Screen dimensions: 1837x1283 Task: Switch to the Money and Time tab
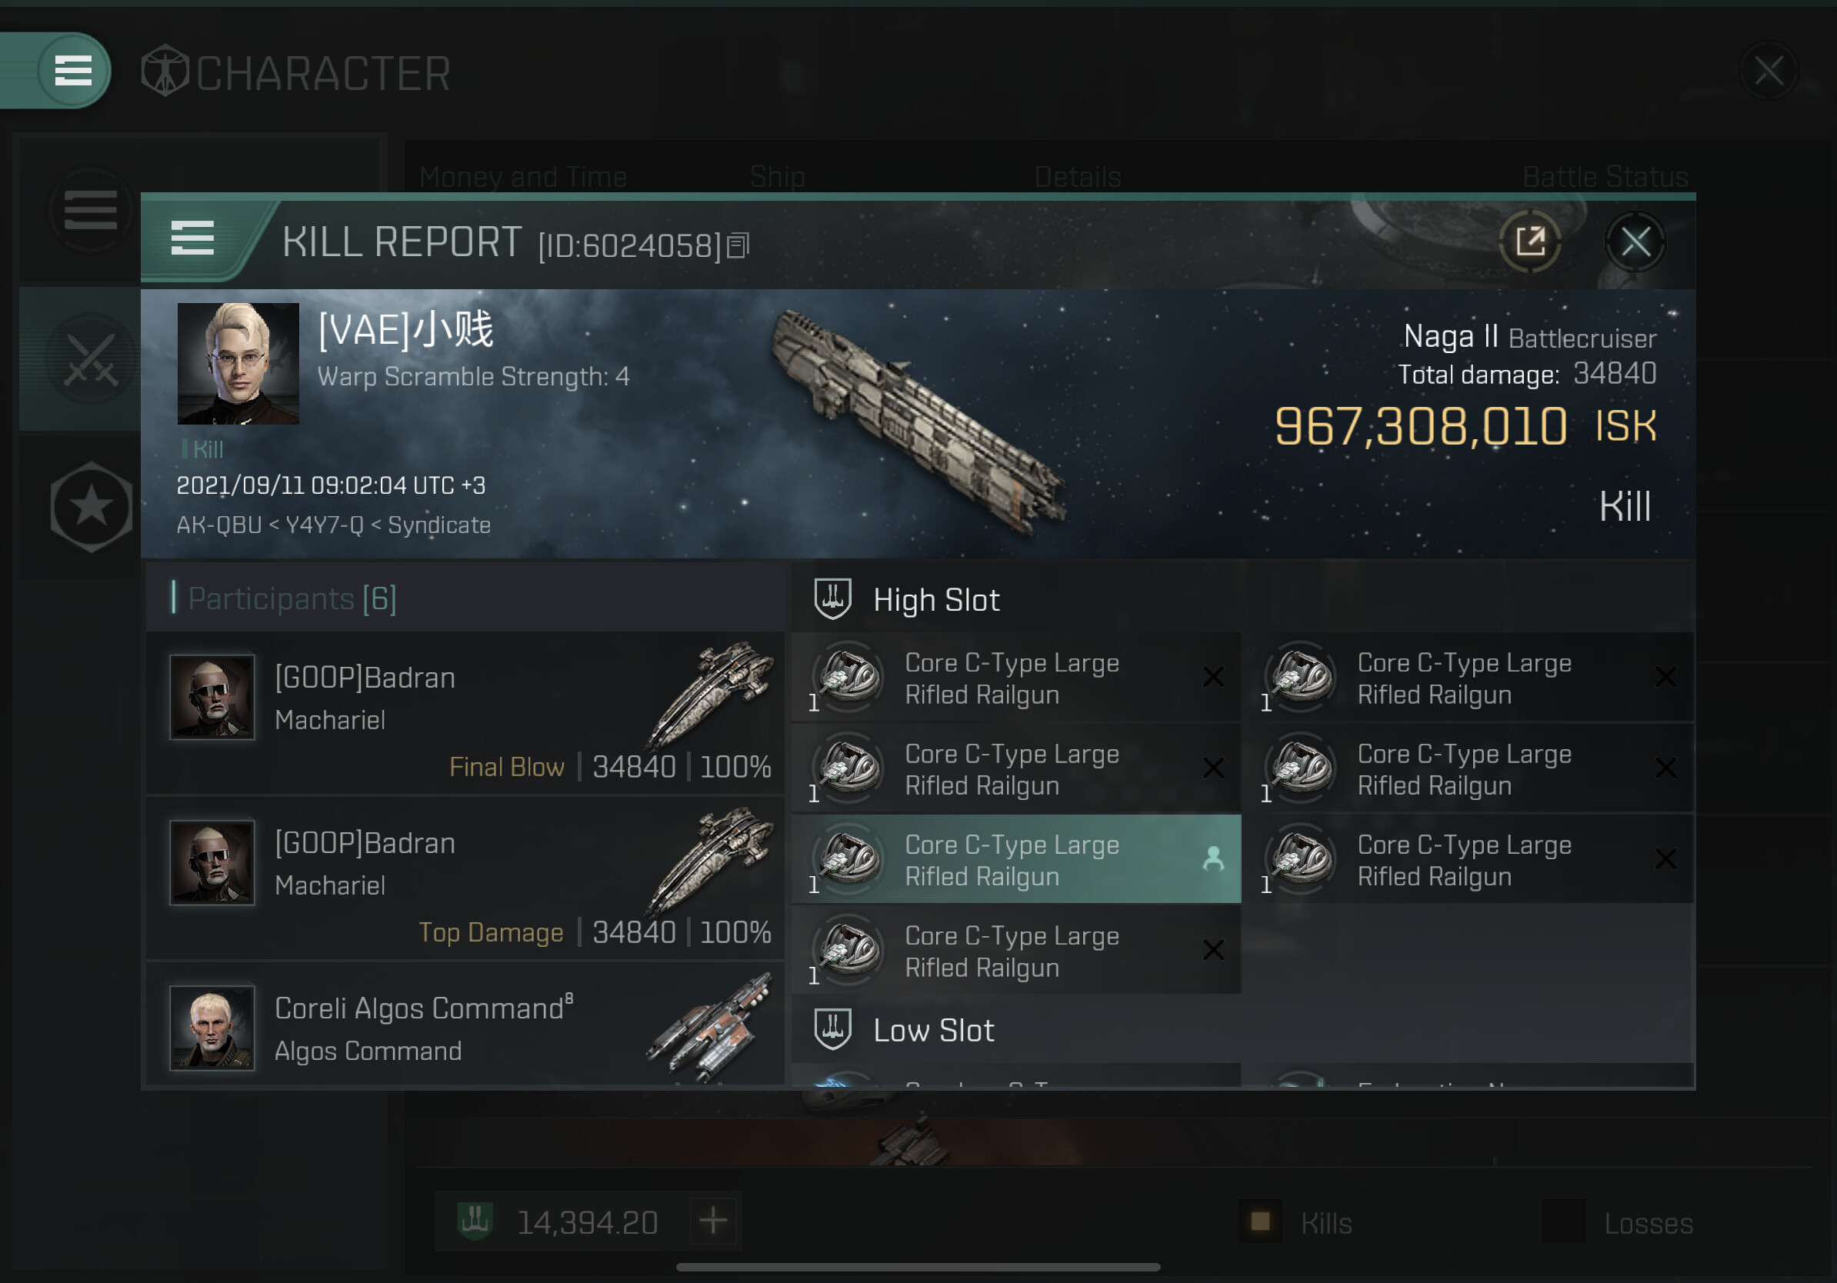(523, 177)
